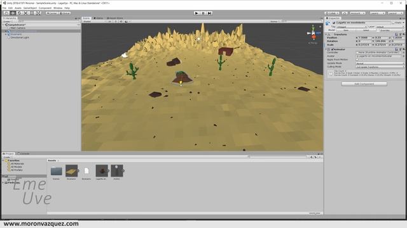Toggle the GameObject active checkbox in Inspector
The width and height of the screenshot is (407, 228).
pyautogui.click(x=334, y=23)
